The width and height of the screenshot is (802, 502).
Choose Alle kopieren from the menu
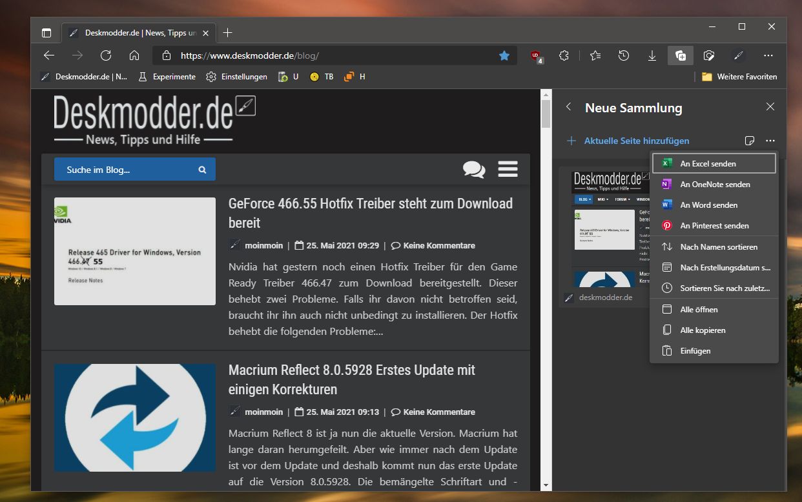tap(714, 330)
